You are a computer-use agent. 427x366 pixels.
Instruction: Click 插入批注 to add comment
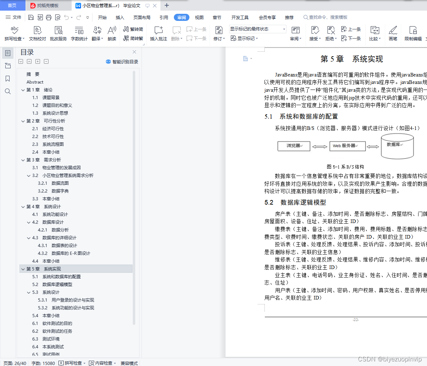pos(159,34)
